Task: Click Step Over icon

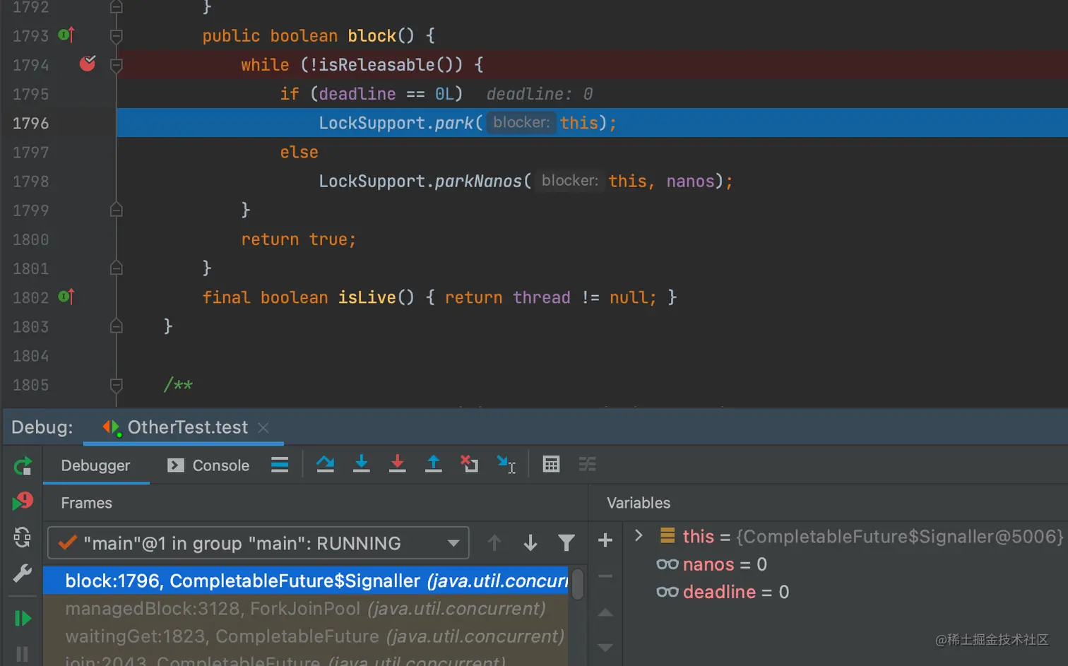Action: (x=325, y=464)
